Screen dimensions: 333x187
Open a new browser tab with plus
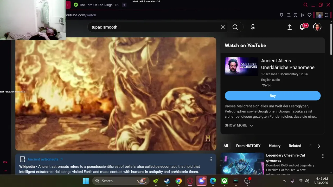(124, 5)
